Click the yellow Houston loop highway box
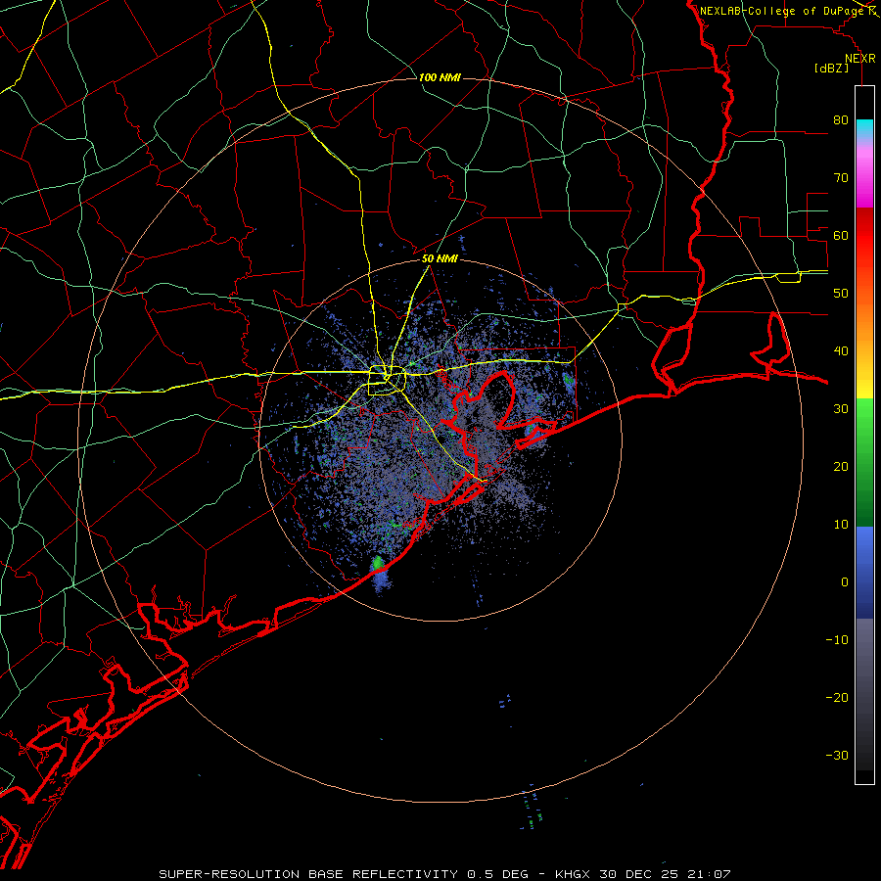This screenshot has width=881, height=881. click(x=387, y=381)
